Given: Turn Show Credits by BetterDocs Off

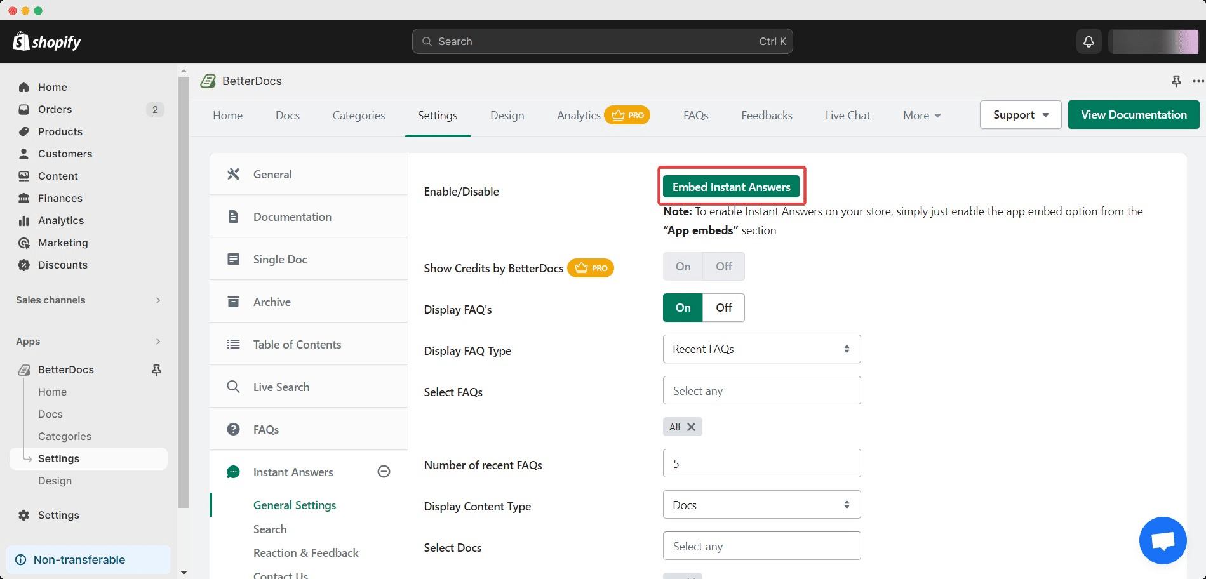Looking at the screenshot, I should click(x=724, y=267).
